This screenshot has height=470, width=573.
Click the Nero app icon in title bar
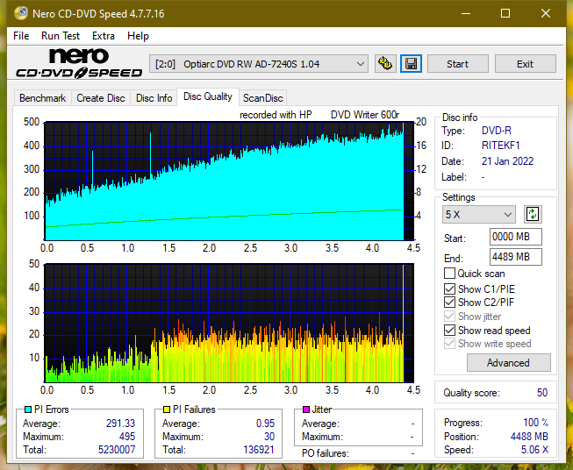(x=21, y=13)
